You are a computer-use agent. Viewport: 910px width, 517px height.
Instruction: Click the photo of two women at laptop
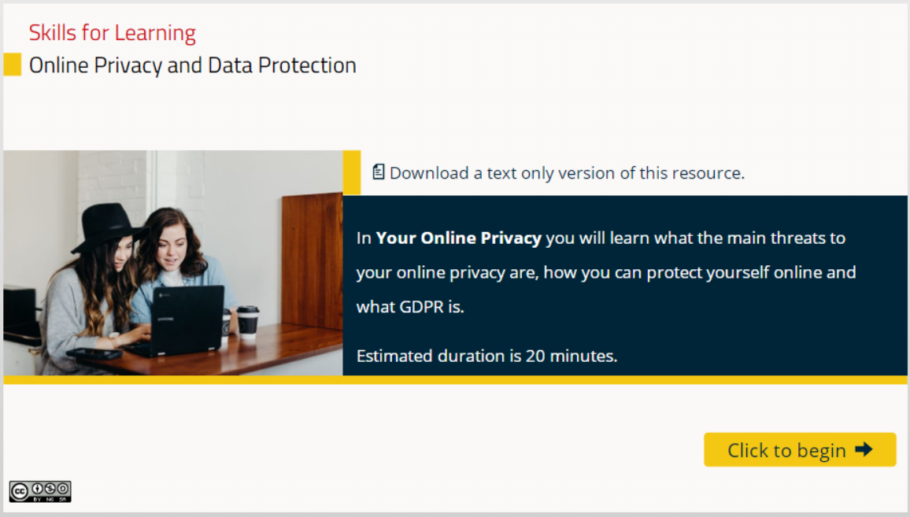(x=173, y=262)
